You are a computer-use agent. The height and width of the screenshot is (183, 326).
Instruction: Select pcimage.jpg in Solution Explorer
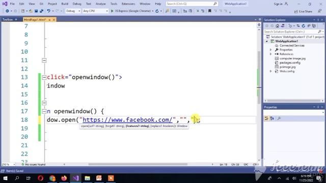point(287,67)
